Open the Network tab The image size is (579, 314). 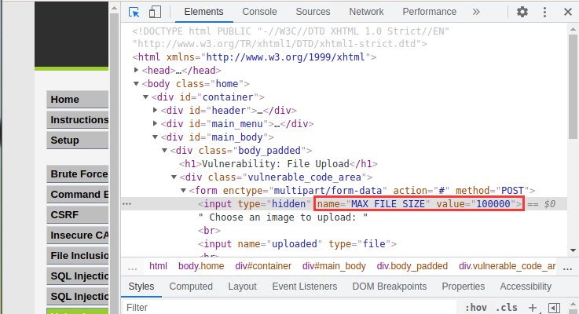(366, 12)
